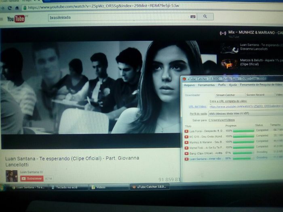This screenshot has width=283, height=212.
Task: Click the browser forward arrow
Action: (2, 8)
